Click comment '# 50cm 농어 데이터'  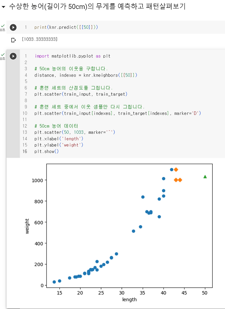point(56,126)
